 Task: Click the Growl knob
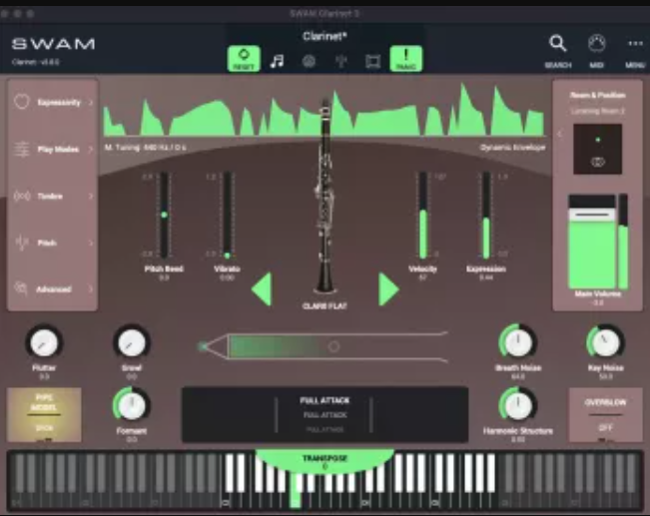tap(132, 342)
